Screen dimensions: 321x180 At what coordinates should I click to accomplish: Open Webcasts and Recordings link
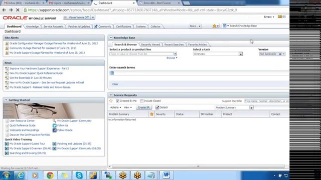[24, 130]
